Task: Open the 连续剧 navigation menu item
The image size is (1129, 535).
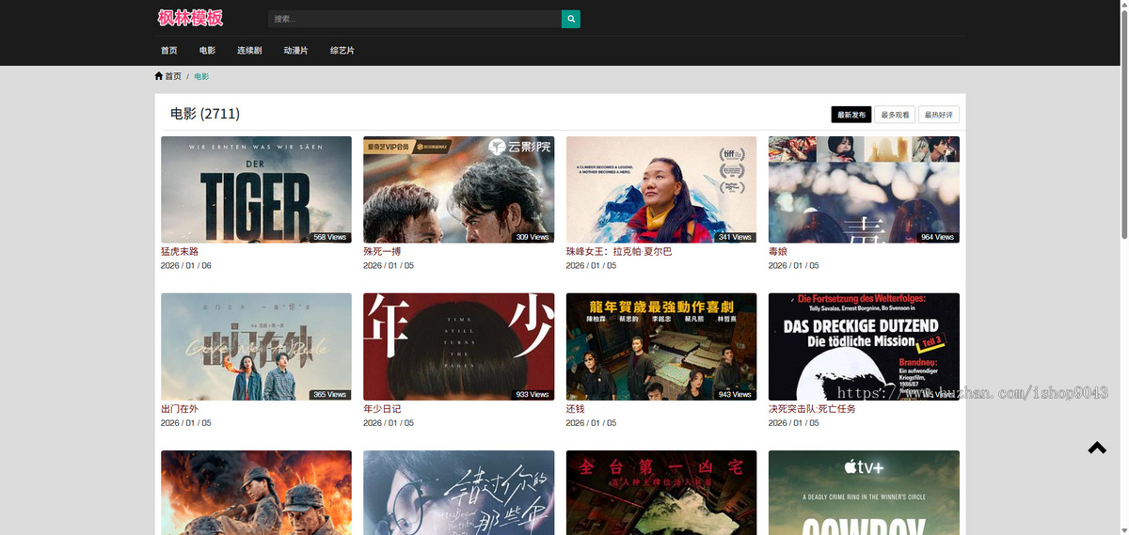Action: (x=249, y=51)
